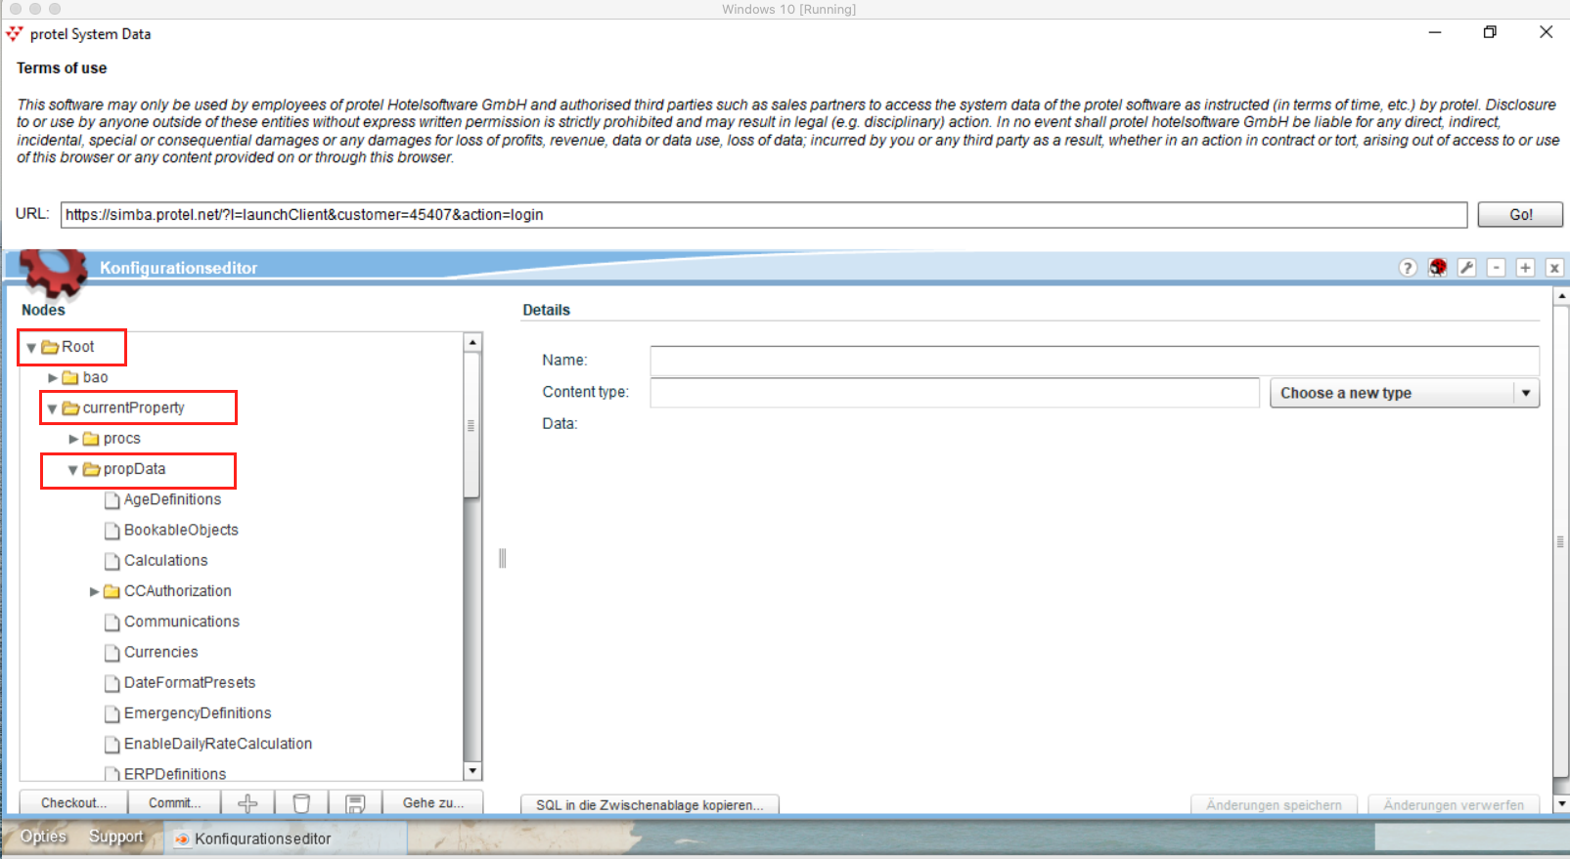Select the BookableObjects tree item
1570x859 pixels.
[181, 530]
